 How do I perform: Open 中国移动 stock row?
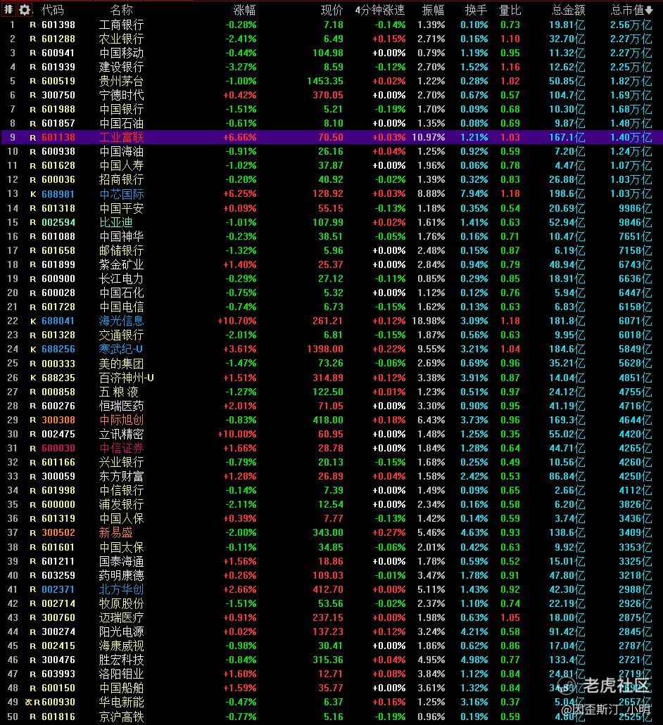(331, 53)
